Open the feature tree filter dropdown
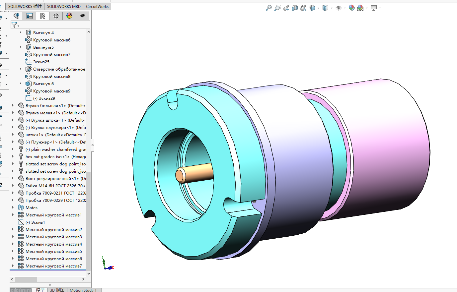457x292 pixels. click(15, 25)
